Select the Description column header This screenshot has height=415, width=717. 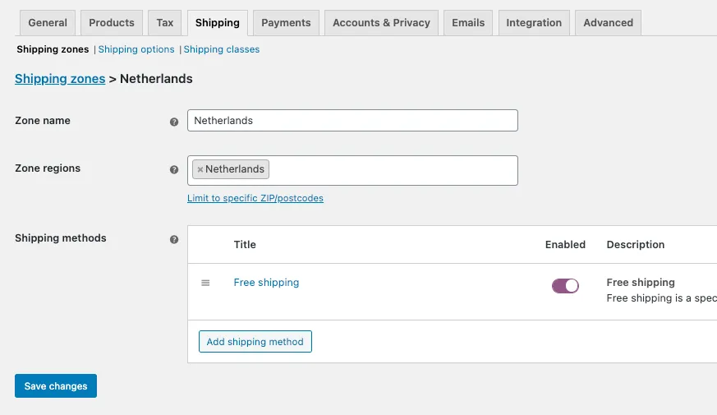(636, 245)
